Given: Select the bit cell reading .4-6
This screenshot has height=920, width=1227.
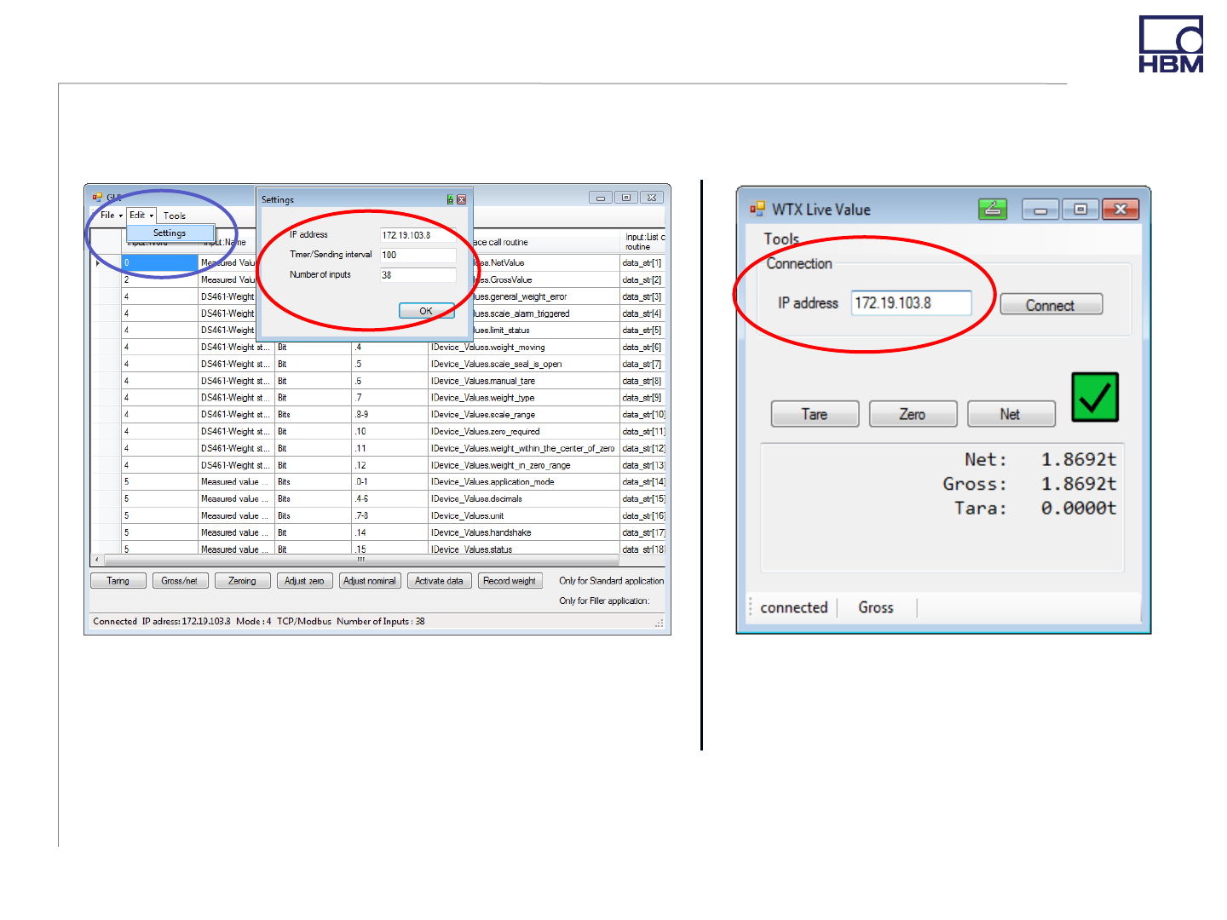Looking at the screenshot, I should click(390, 499).
